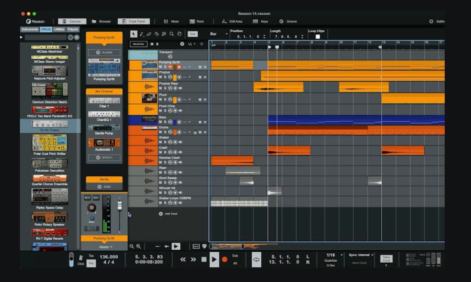Mute the Bass track
471x282 pixels.
[160, 122]
